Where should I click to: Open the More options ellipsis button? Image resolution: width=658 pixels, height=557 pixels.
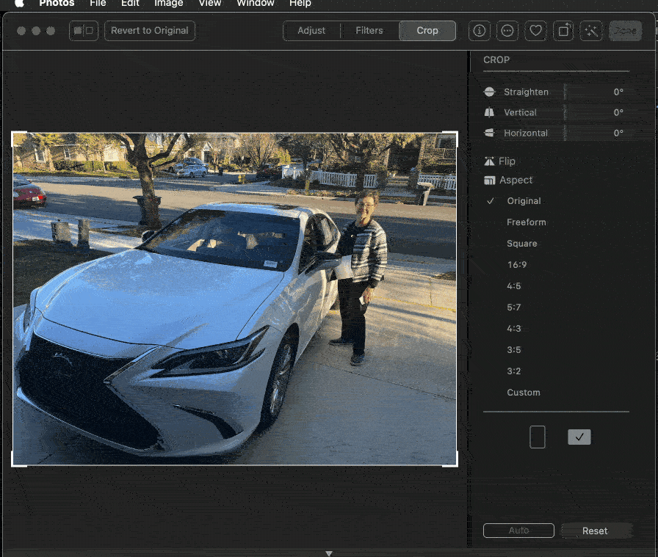[507, 31]
